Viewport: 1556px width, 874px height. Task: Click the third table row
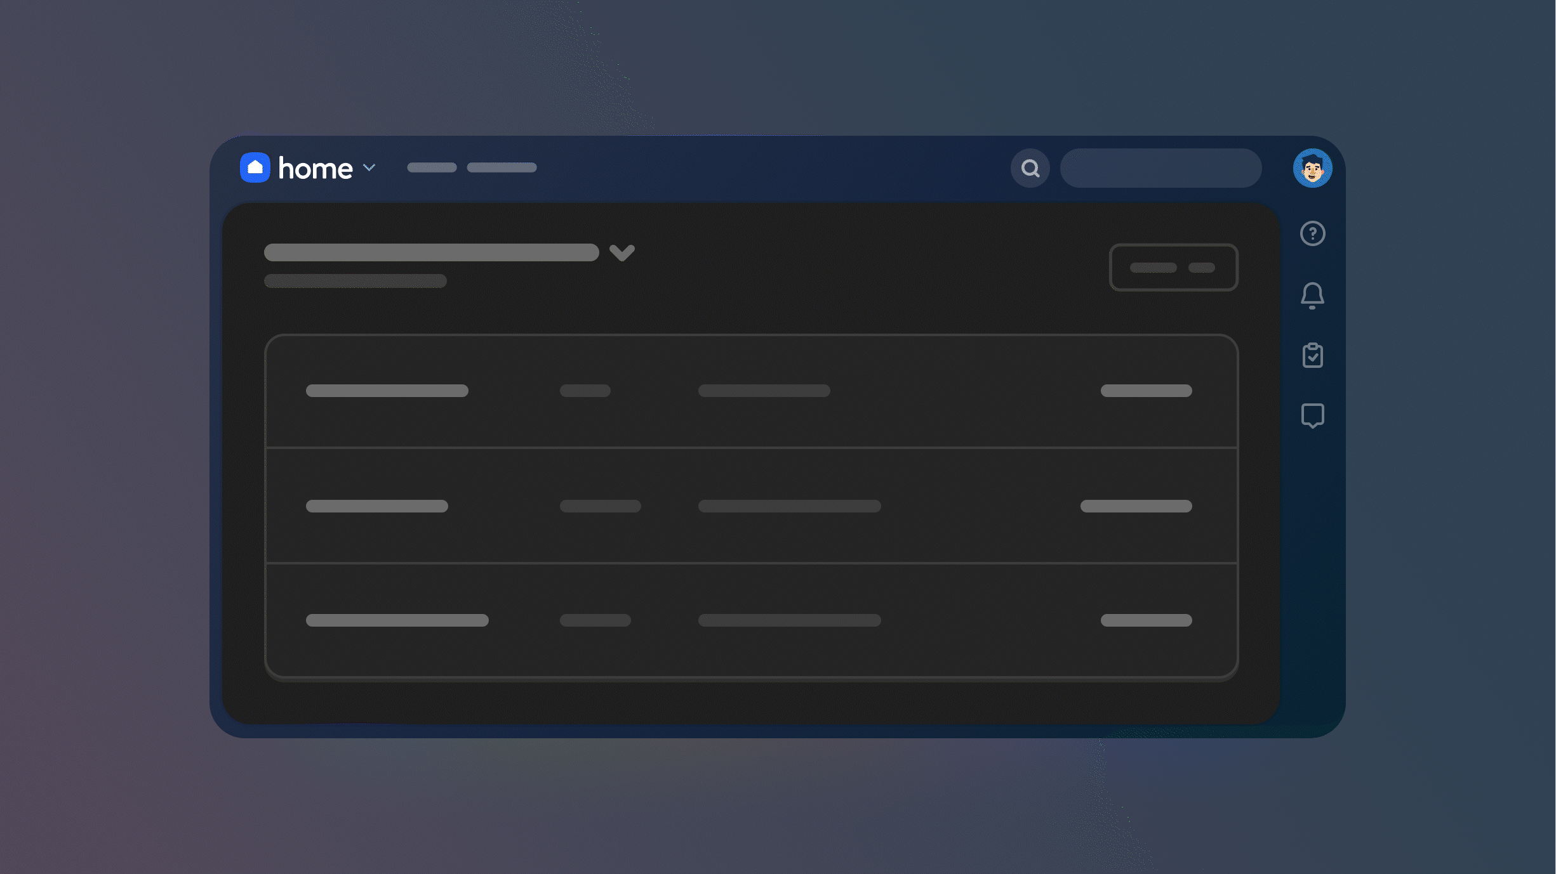point(751,620)
